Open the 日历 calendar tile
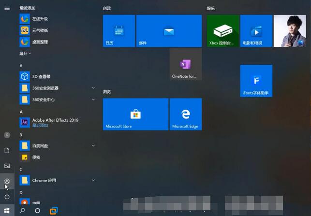Image resolution: width=311 pixels, height=216 pixels. pos(119,31)
